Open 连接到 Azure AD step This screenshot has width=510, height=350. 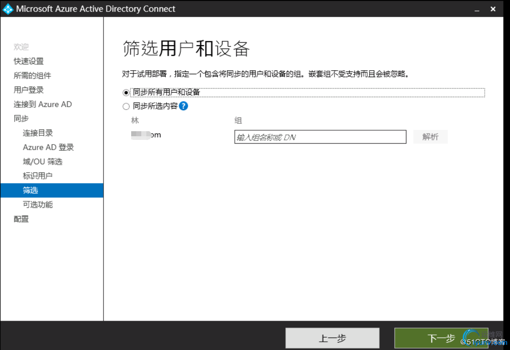click(43, 105)
